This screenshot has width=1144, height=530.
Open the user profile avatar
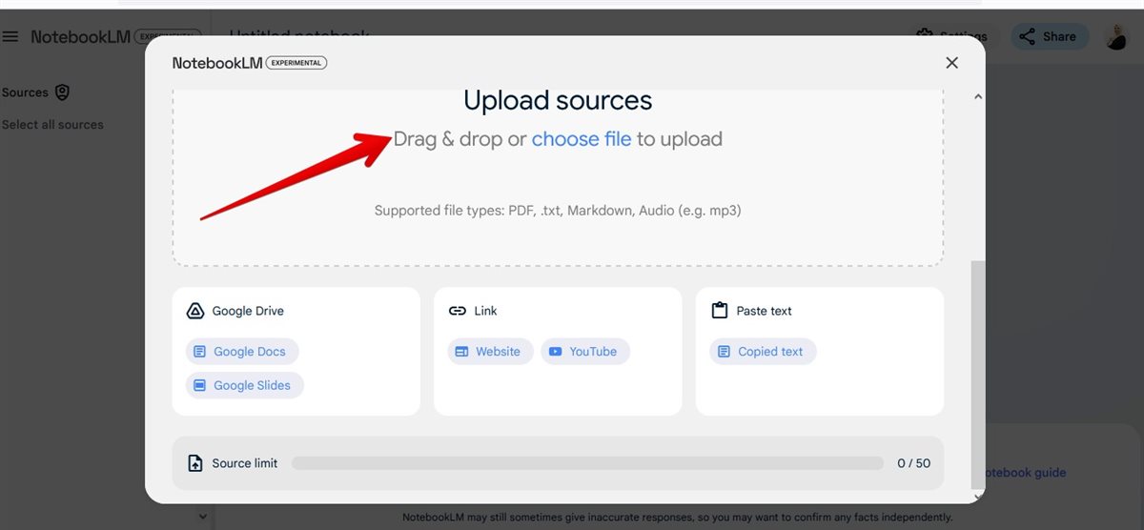1116,37
